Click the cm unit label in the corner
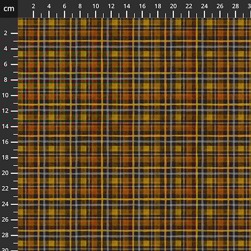Viewport: 251px width, 251px height. click(x=8, y=8)
